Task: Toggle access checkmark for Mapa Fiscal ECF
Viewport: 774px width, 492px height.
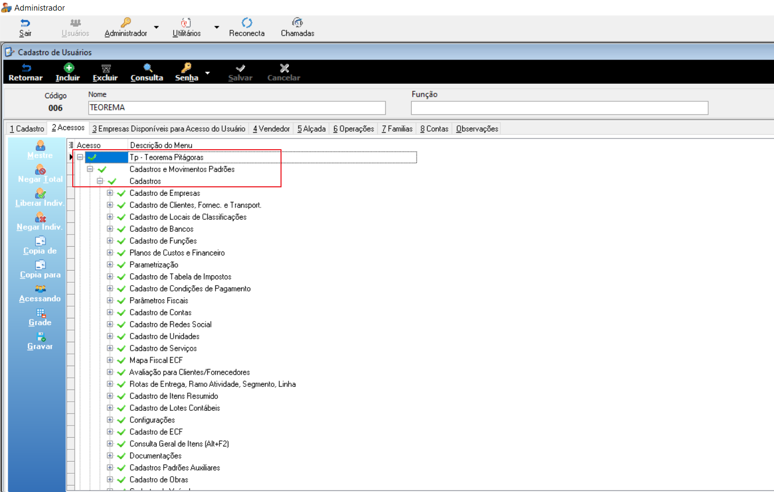Action: (121, 360)
